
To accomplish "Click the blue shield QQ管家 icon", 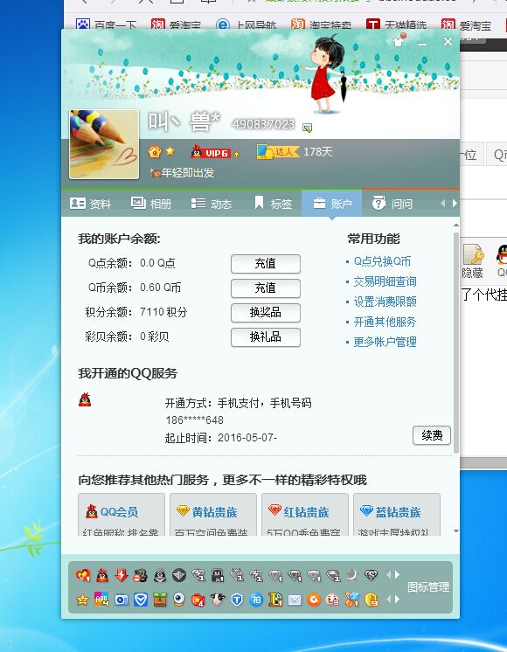I will tap(141, 600).
